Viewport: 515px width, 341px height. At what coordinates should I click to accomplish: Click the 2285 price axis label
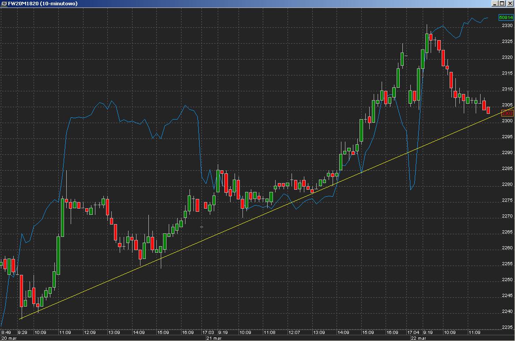point(507,169)
